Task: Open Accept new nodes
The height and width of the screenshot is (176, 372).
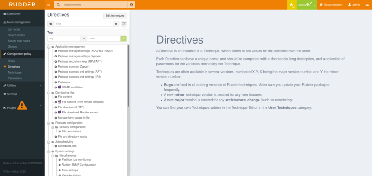Action: [19, 41]
